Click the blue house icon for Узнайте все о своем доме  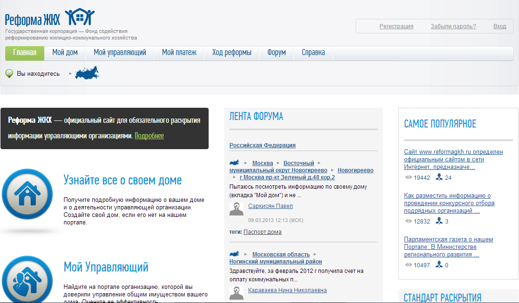point(27,194)
